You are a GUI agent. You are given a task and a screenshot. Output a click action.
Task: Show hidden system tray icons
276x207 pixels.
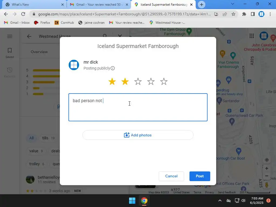220,201
